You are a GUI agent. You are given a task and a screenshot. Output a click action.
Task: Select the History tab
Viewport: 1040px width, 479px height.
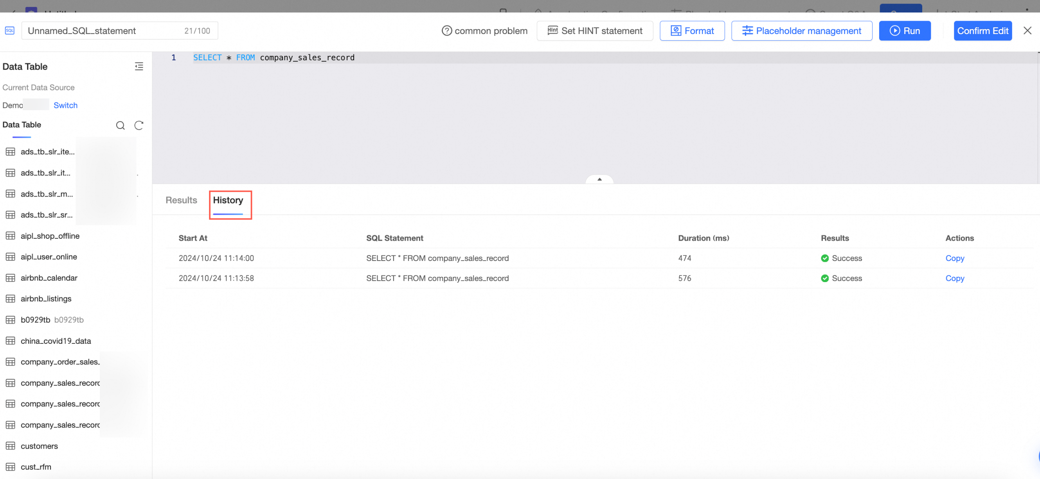(228, 200)
